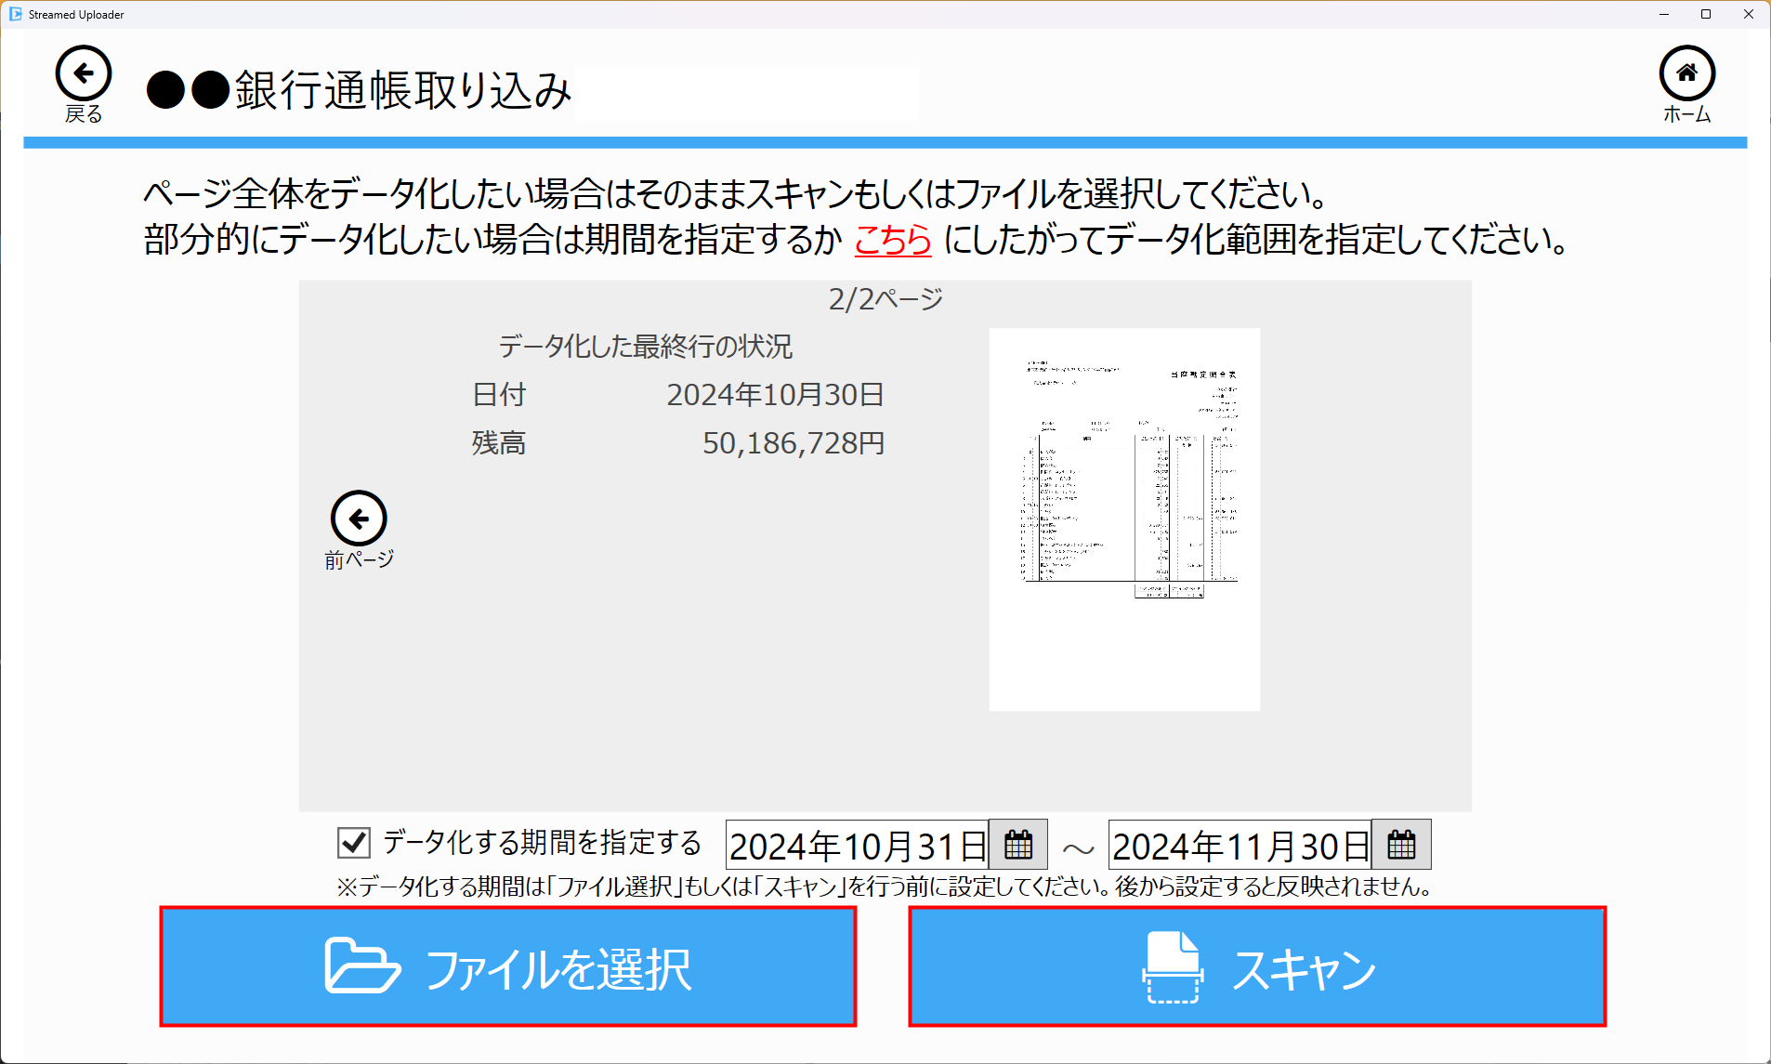Click the 2/2ページ page indicator
This screenshot has height=1064, width=1771.
885,299
